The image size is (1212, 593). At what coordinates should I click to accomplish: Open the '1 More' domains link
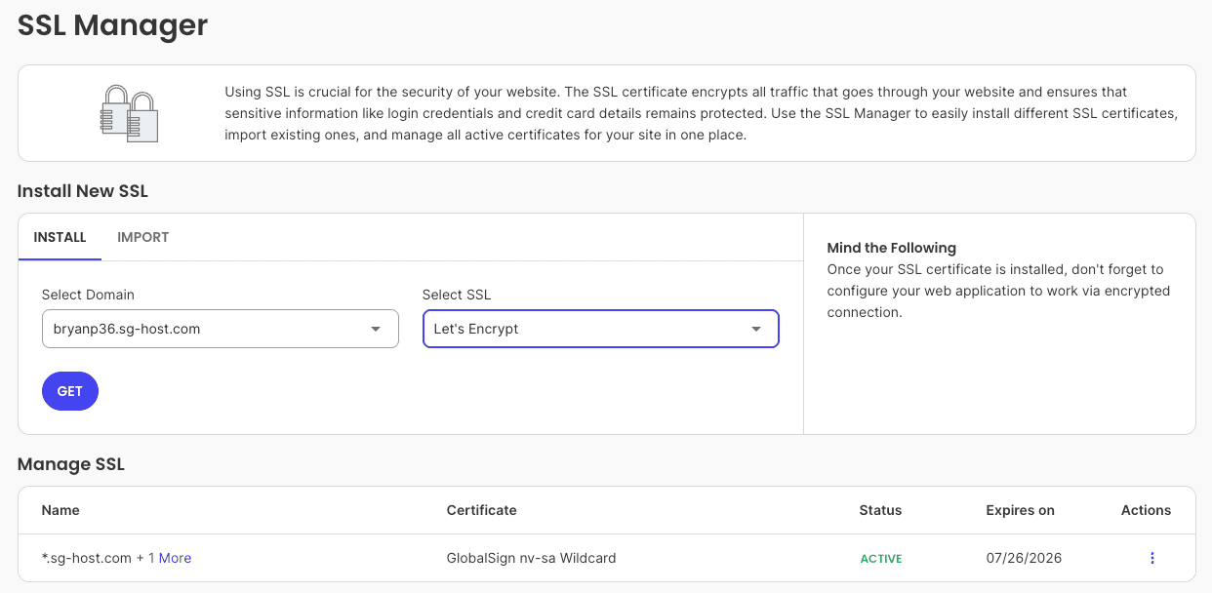pos(170,558)
